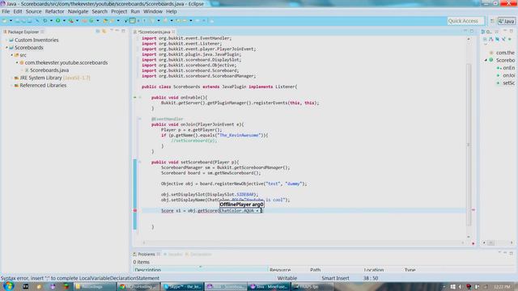
Task: Collapse com.thekevster.youtube.scoreboards package node
Action: click(17, 63)
